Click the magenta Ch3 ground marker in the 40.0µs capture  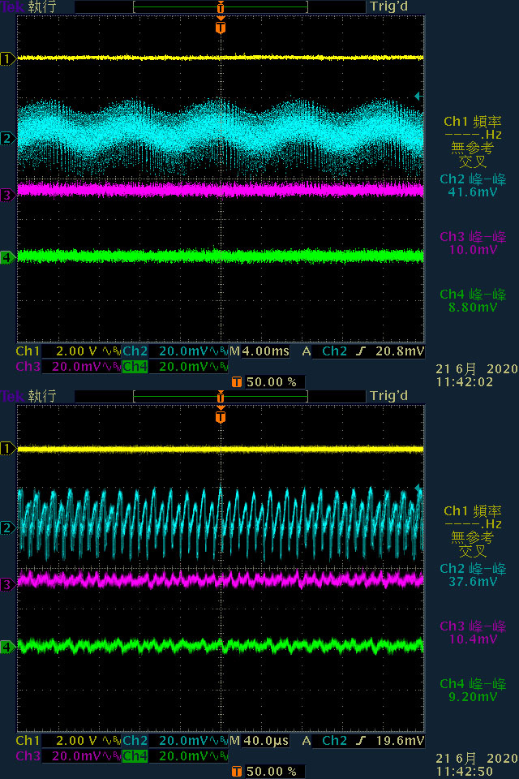(8, 584)
